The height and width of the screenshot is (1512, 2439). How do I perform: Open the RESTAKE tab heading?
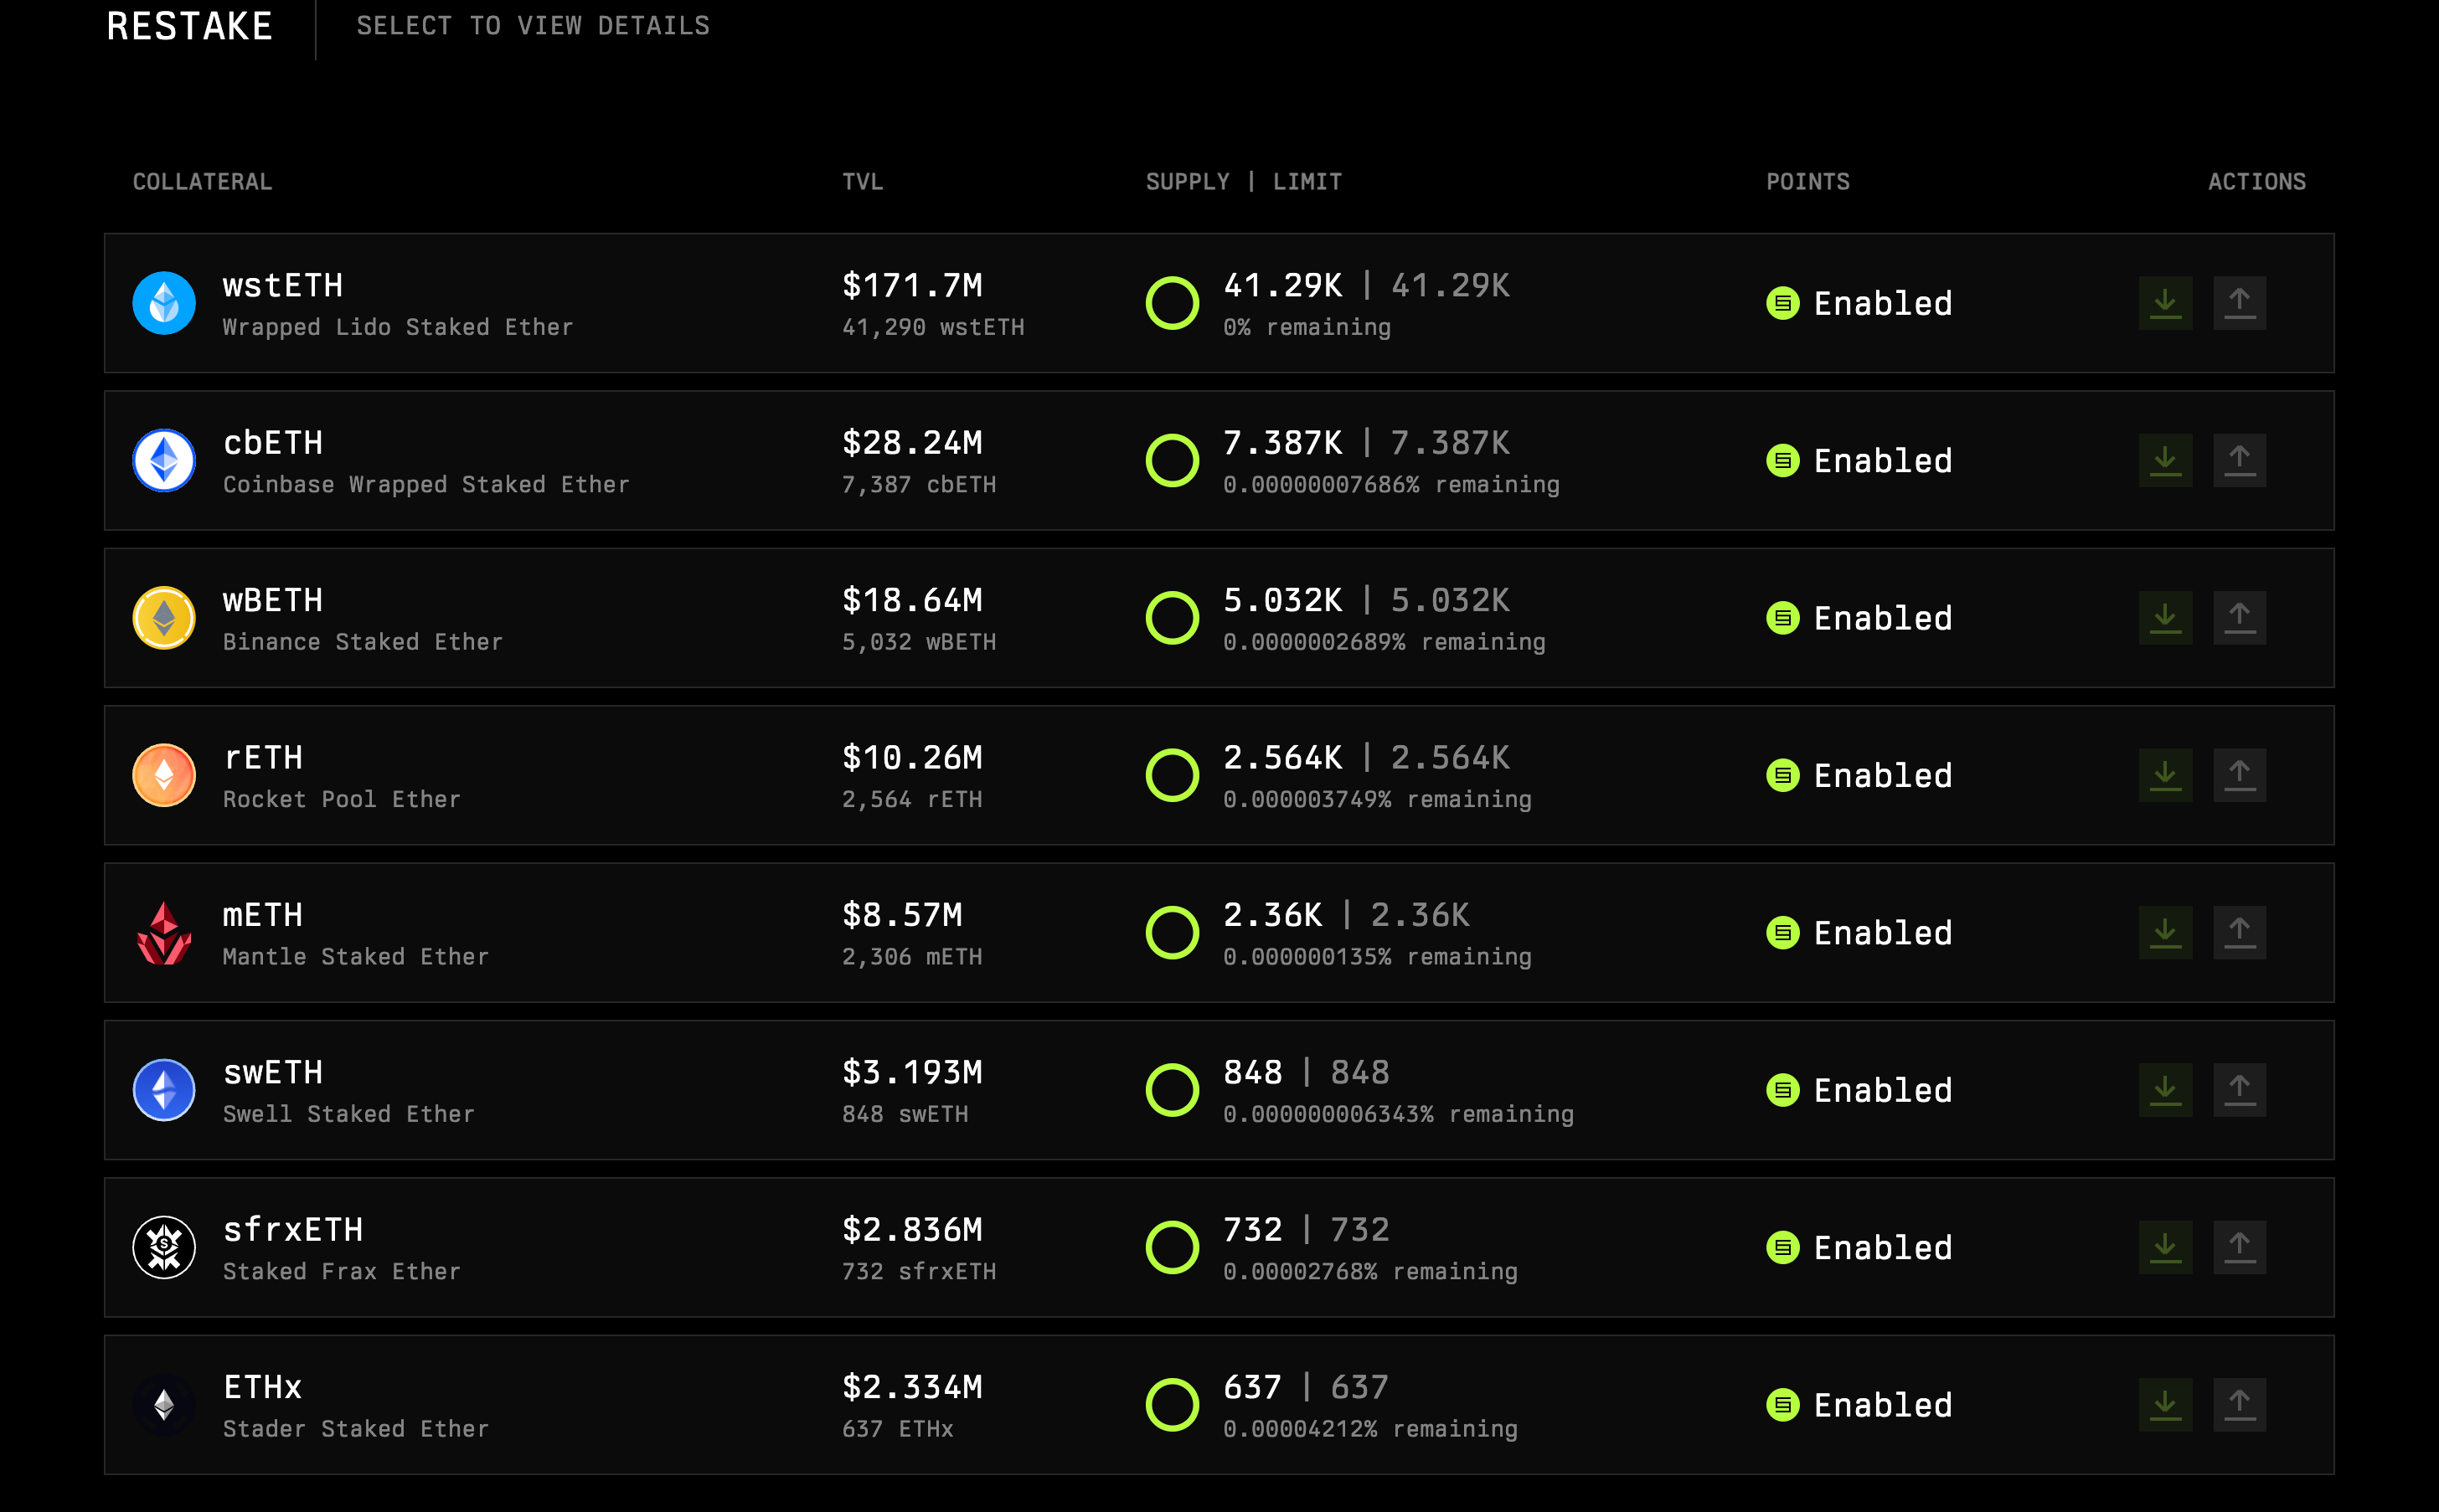(189, 26)
